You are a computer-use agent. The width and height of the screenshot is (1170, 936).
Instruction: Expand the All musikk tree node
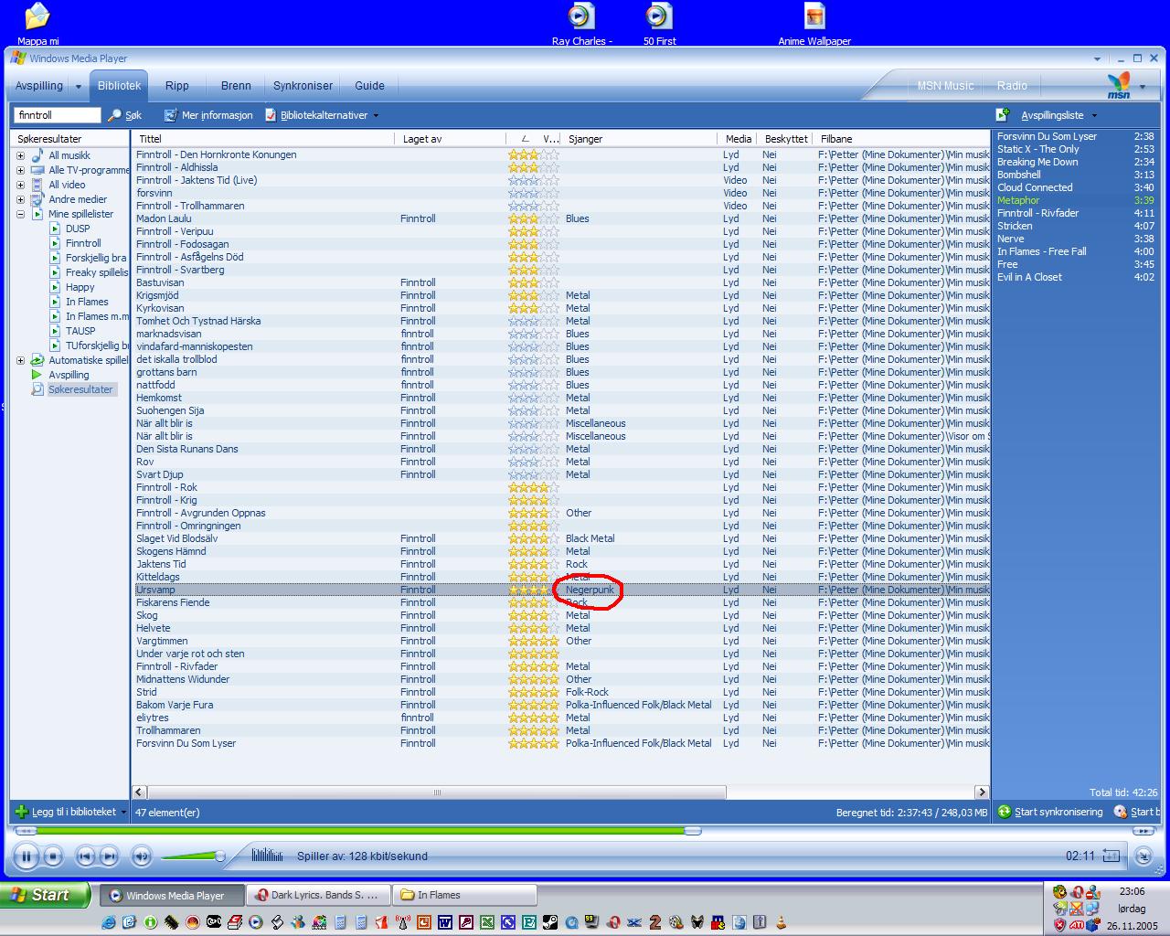pyautogui.click(x=20, y=155)
